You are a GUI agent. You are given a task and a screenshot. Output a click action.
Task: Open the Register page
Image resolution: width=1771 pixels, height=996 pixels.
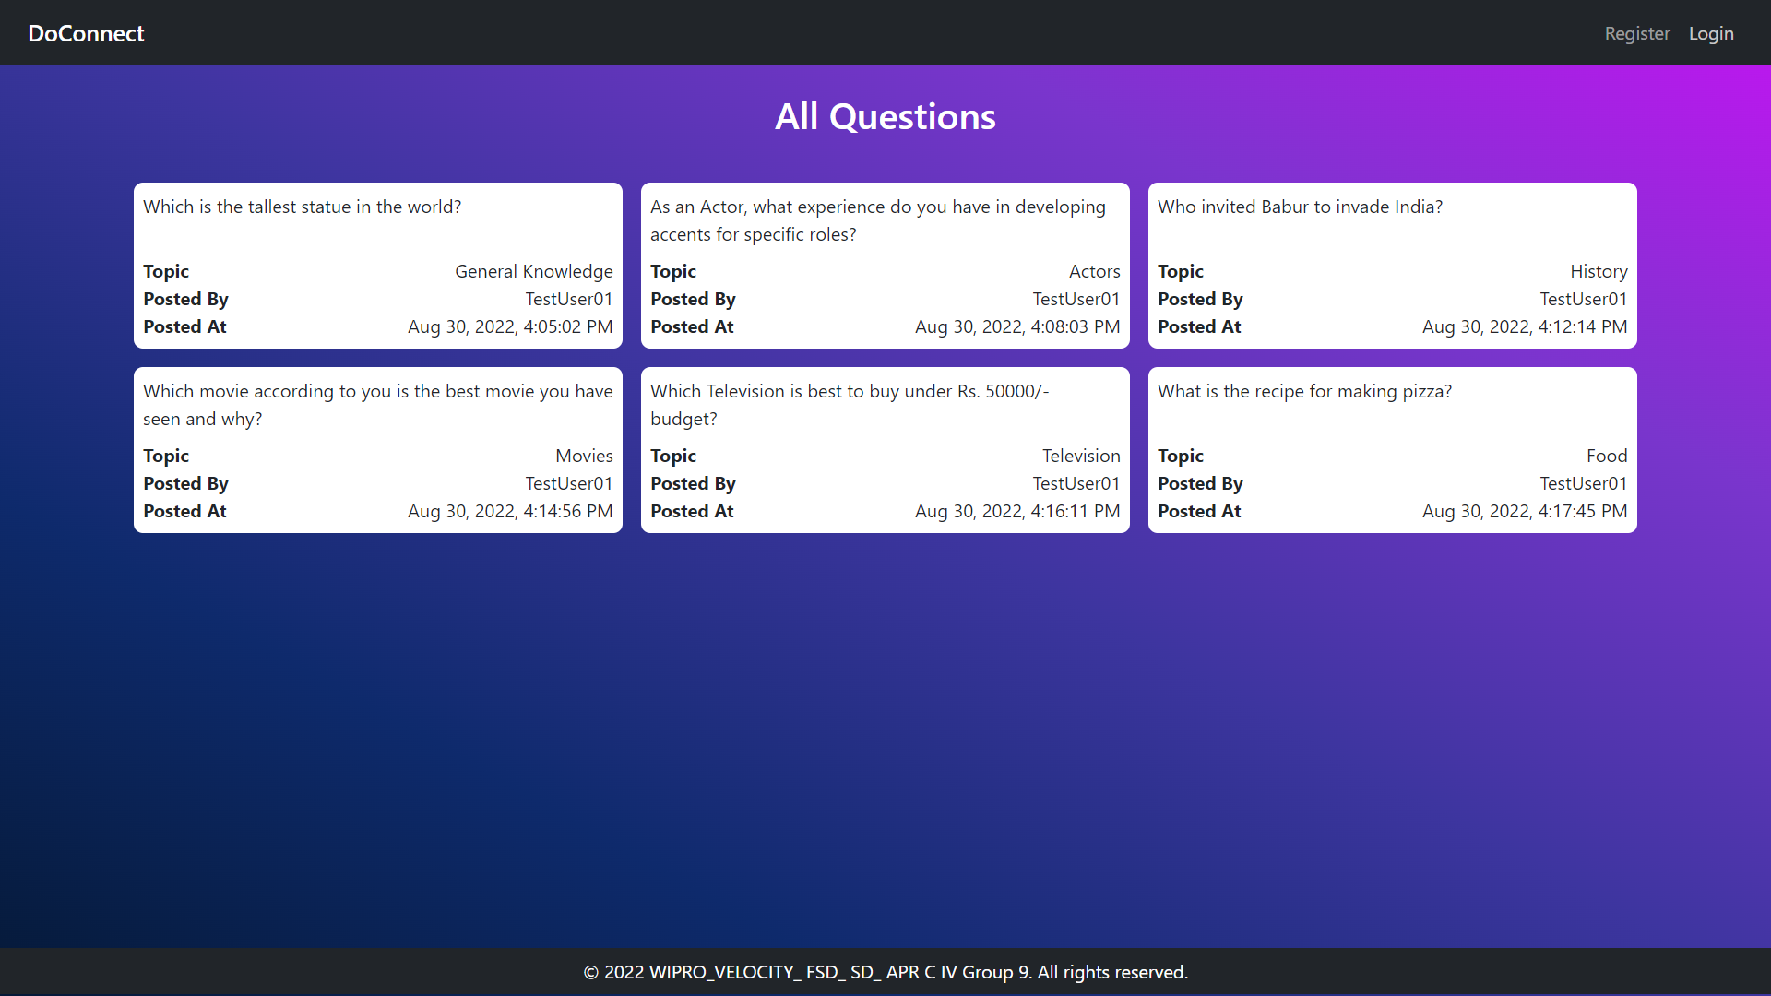1636,33
